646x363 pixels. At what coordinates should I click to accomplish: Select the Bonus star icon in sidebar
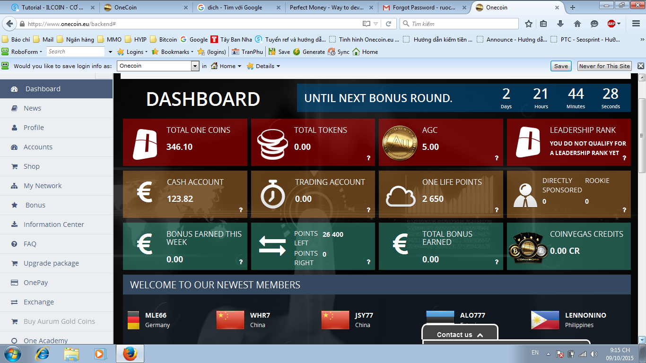tap(14, 205)
